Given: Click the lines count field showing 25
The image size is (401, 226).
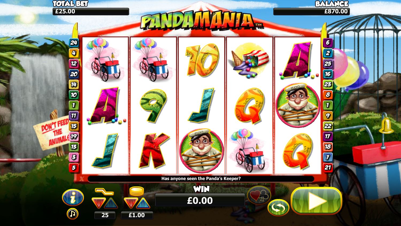Looking at the screenshot, I should [x=105, y=215].
